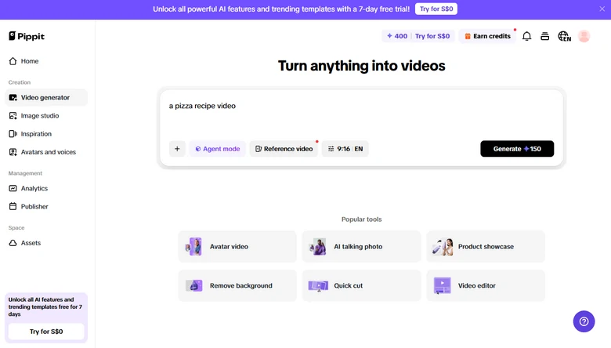Click the plus add media button
Image resolution: width=611 pixels, height=348 pixels.
(177, 149)
